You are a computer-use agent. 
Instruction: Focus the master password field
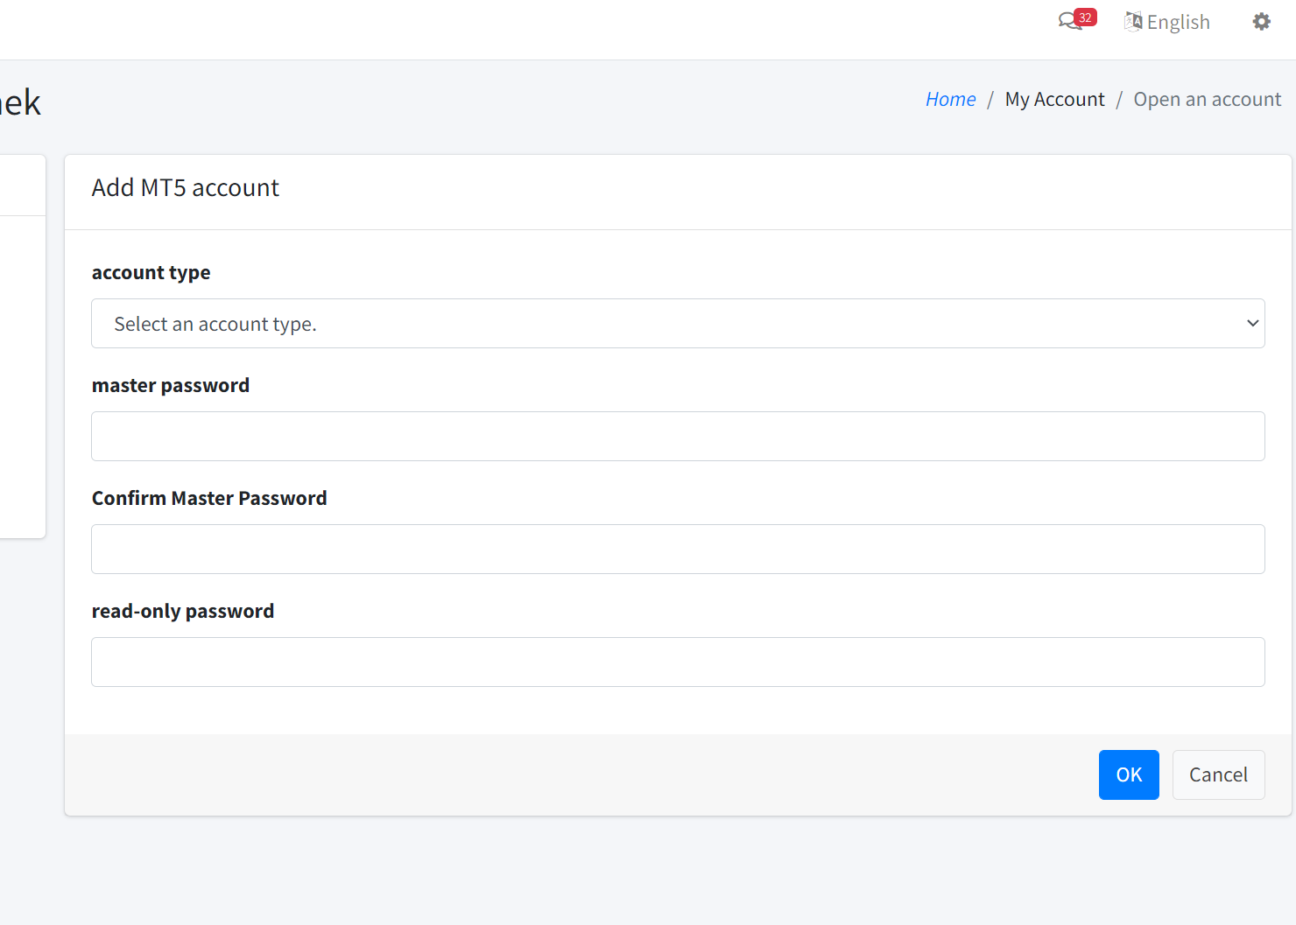coord(678,437)
